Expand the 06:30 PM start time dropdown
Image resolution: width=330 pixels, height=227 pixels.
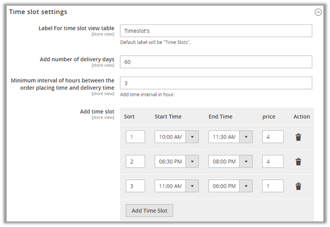click(x=192, y=162)
